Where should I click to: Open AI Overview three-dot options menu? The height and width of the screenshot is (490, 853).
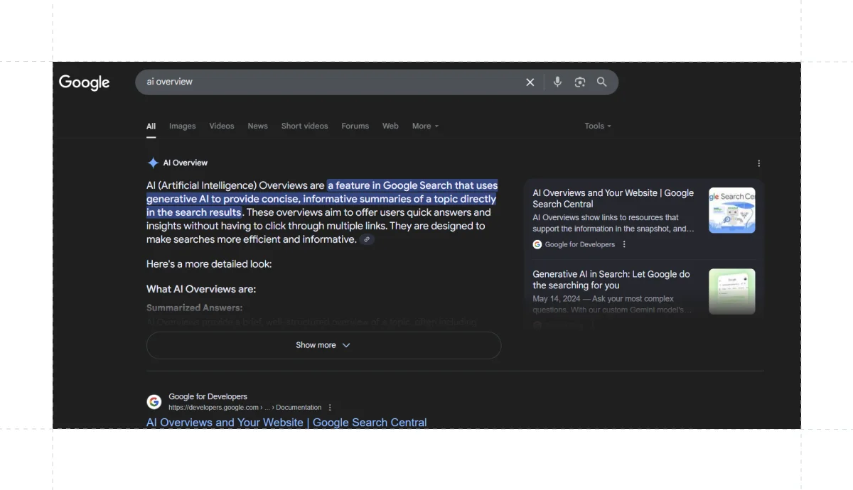point(758,163)
